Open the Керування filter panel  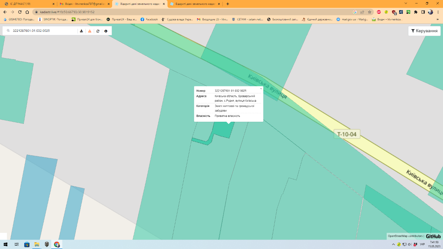point(424,31)
